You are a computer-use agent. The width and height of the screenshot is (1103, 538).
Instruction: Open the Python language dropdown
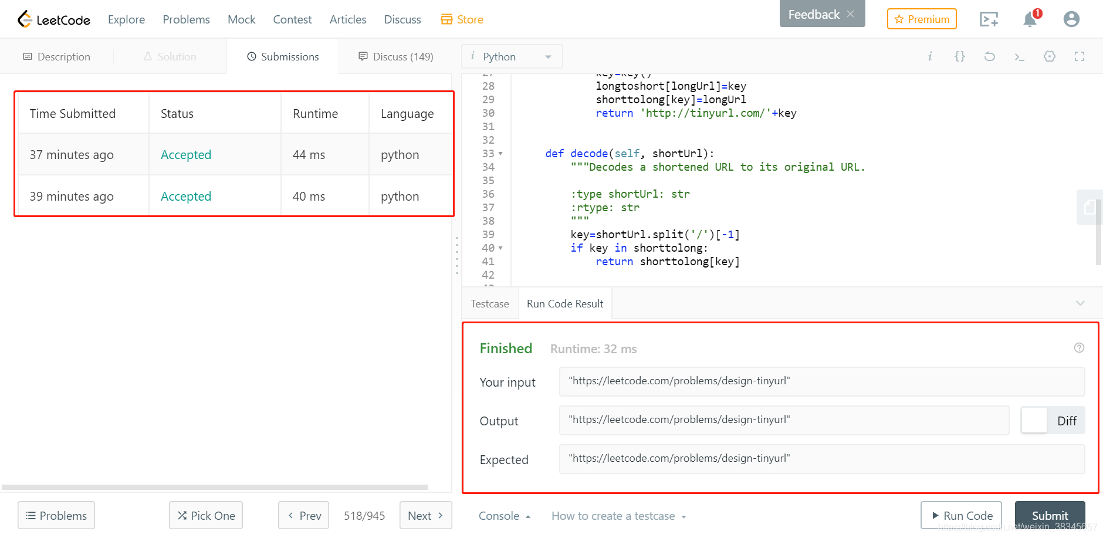pyautogui.click(x=512, y=56)
